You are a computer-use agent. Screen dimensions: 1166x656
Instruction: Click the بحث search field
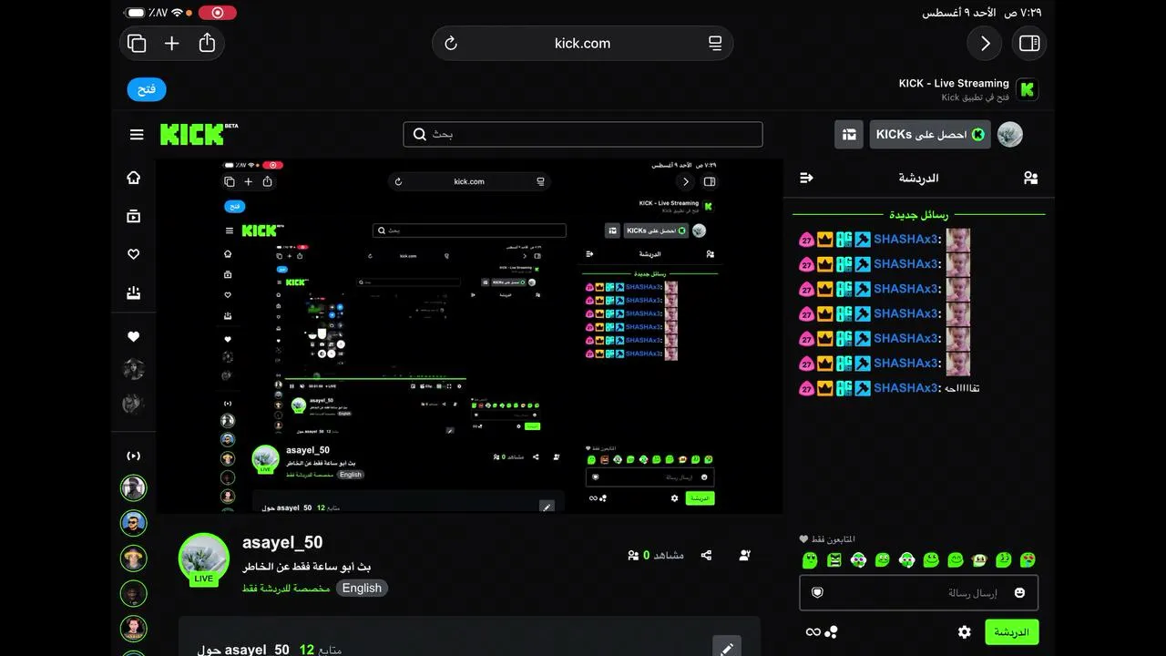583,134
